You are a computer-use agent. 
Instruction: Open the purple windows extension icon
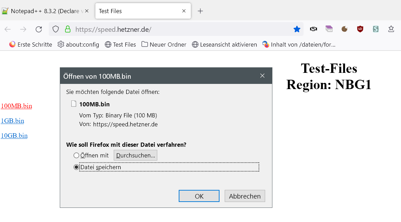(x=329, y=29)
